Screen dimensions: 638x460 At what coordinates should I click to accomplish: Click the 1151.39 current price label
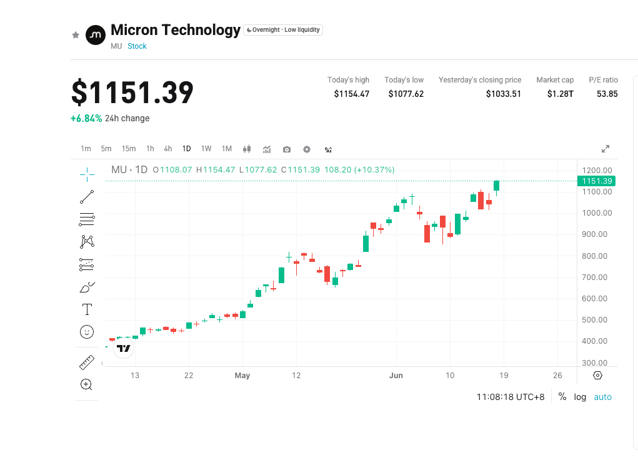[x=597, y=181]
